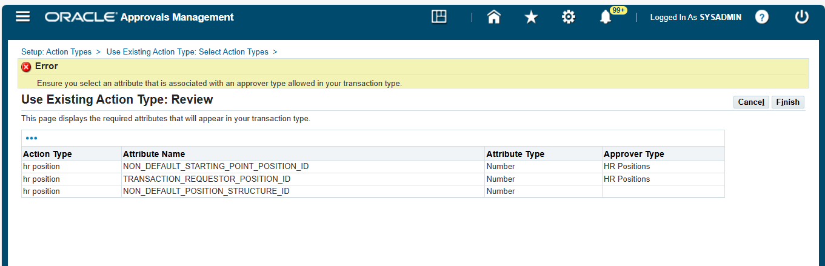
Task: Log out using the power icon
Action: coord(802,17)
